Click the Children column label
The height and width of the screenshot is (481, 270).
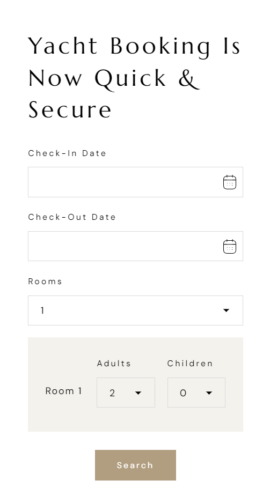pyautogui.click(x=190, y=364)
